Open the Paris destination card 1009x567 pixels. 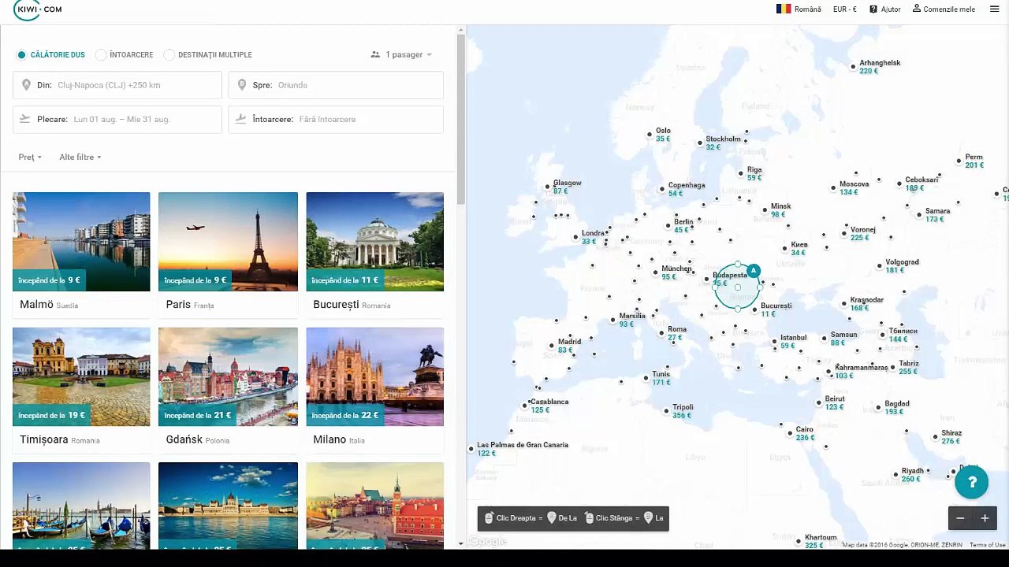228,254
